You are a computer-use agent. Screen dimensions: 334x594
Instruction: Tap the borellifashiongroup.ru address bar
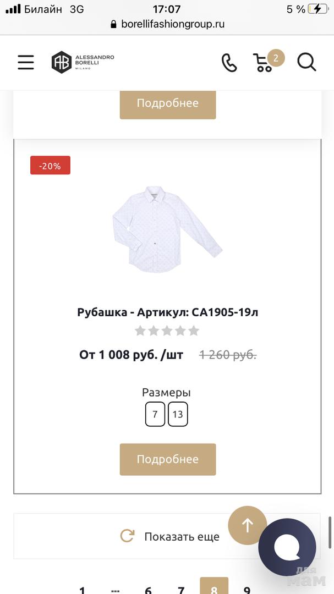[x=167, y=24]
